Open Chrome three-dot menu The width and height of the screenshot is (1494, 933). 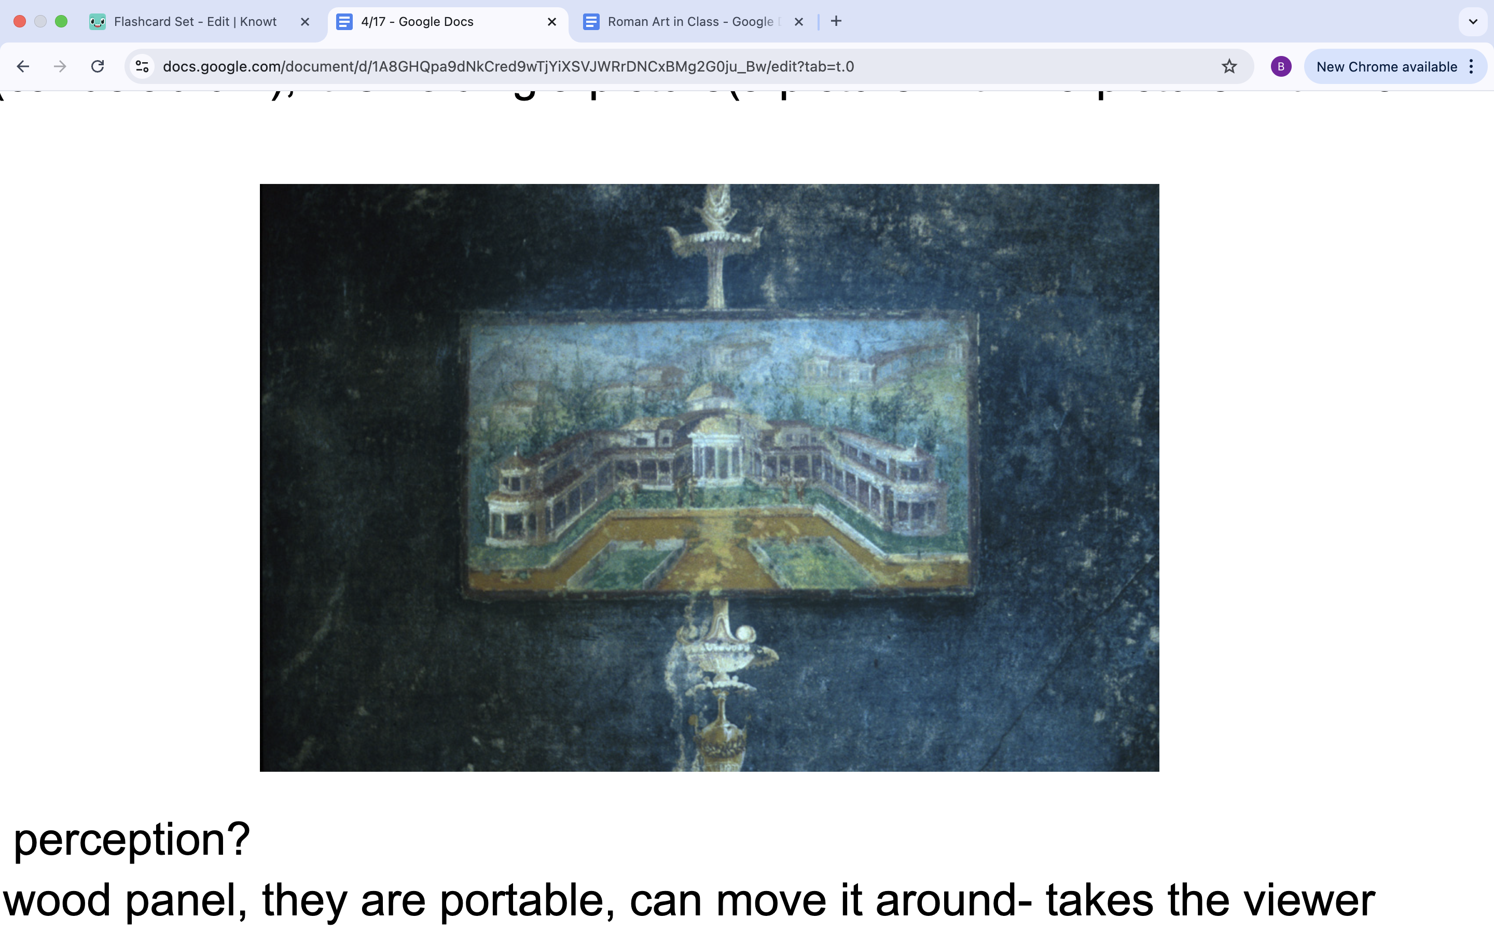[x=1472, y=67]
